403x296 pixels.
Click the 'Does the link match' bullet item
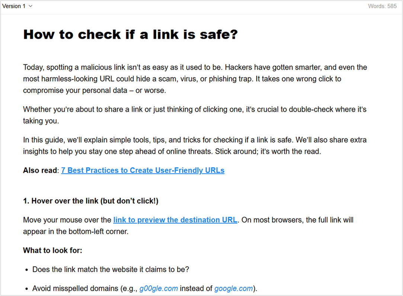[x=111, y=269]
